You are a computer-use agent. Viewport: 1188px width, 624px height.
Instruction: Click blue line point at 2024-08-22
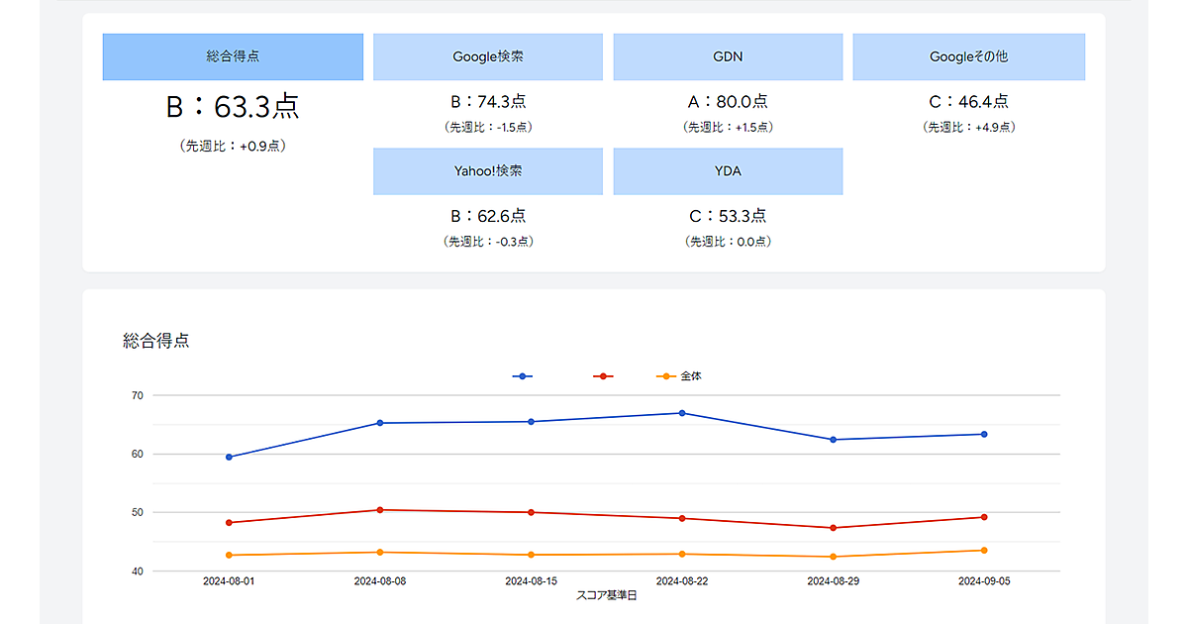pyautogui.click(x=682, y=413)
